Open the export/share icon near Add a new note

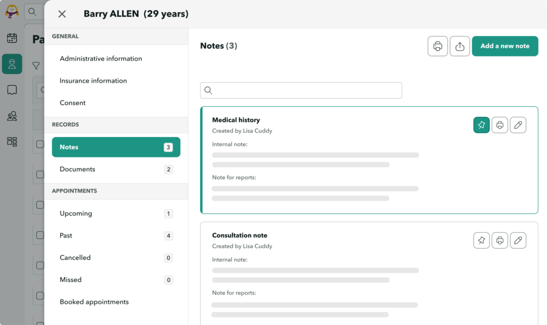(459, 46)
